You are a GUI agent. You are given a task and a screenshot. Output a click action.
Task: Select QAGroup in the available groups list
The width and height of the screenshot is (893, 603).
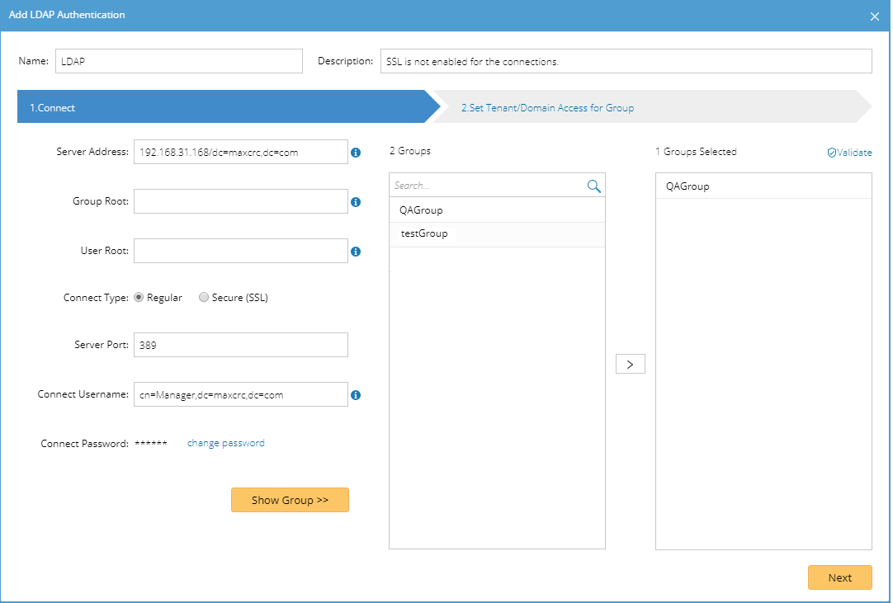pyautogui.click(x=421, y=210)
